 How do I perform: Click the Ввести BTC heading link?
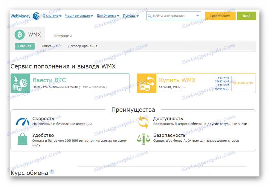tap(49, 80)
